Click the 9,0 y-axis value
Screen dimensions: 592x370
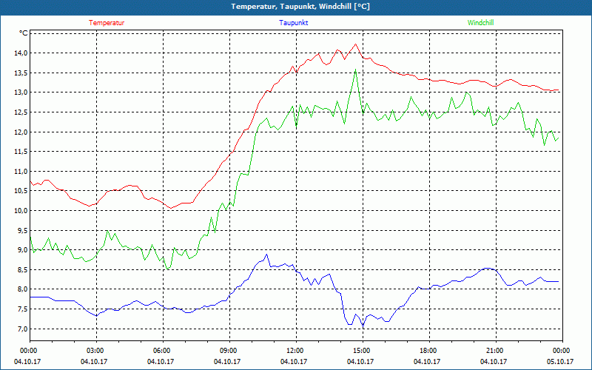[23, 250]
